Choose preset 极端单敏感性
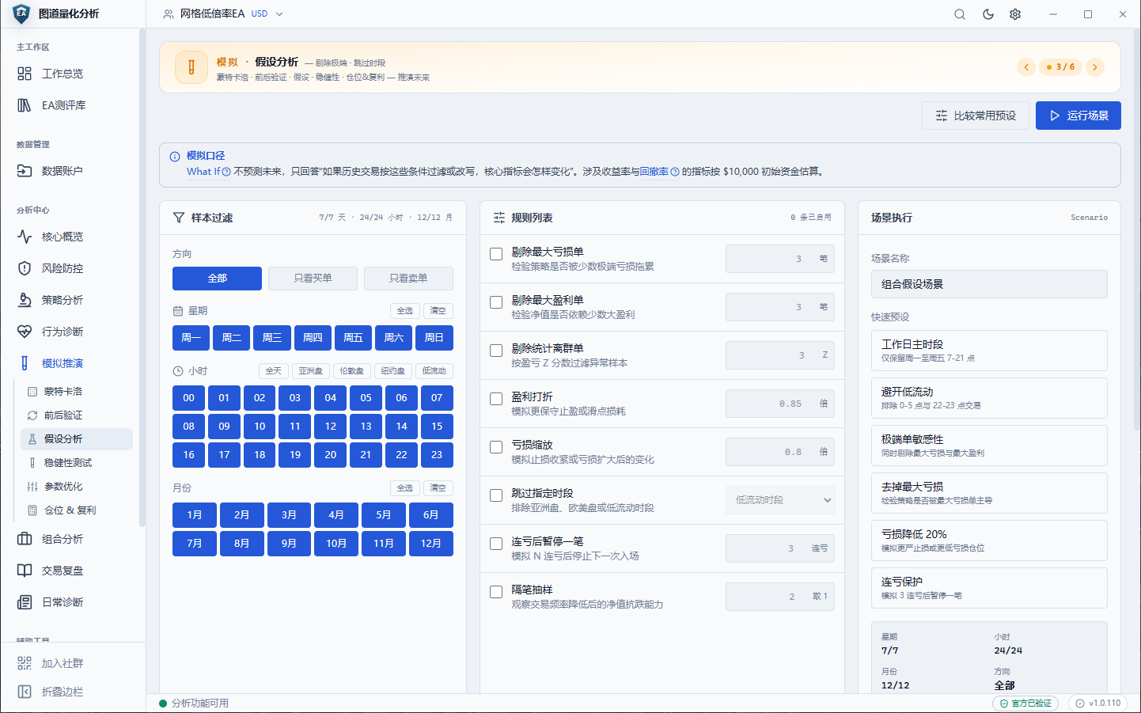Screen dimensions: 1141x713 coord(989,446)
